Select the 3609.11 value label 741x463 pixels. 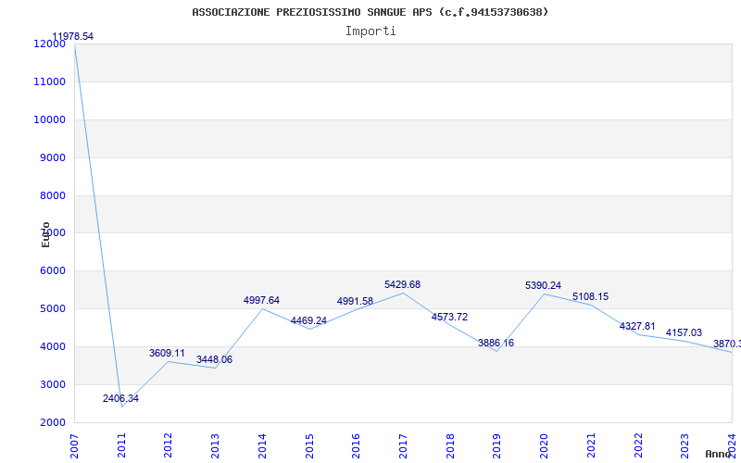(168, 354)
